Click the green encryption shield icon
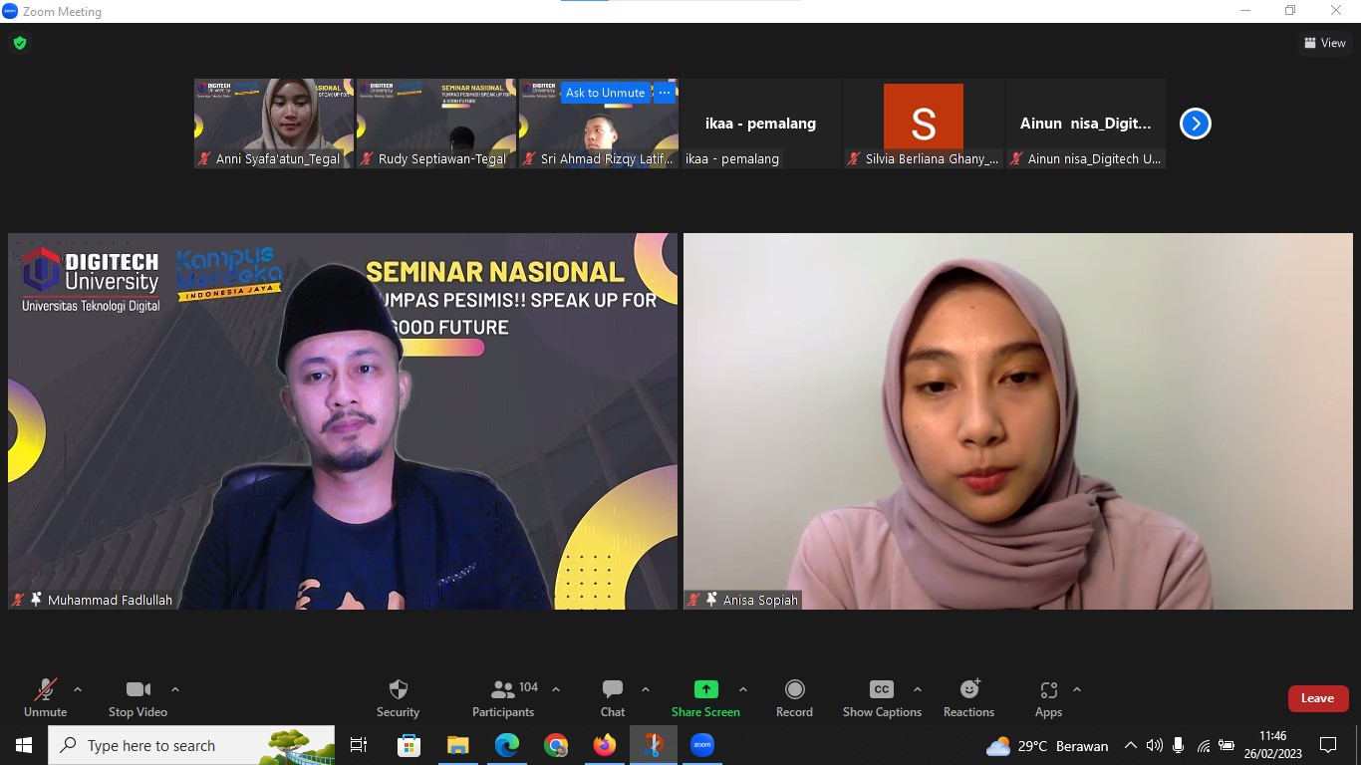Image resolution: width=1361 pixels, height=765 pixels. [x=19, y=43]
